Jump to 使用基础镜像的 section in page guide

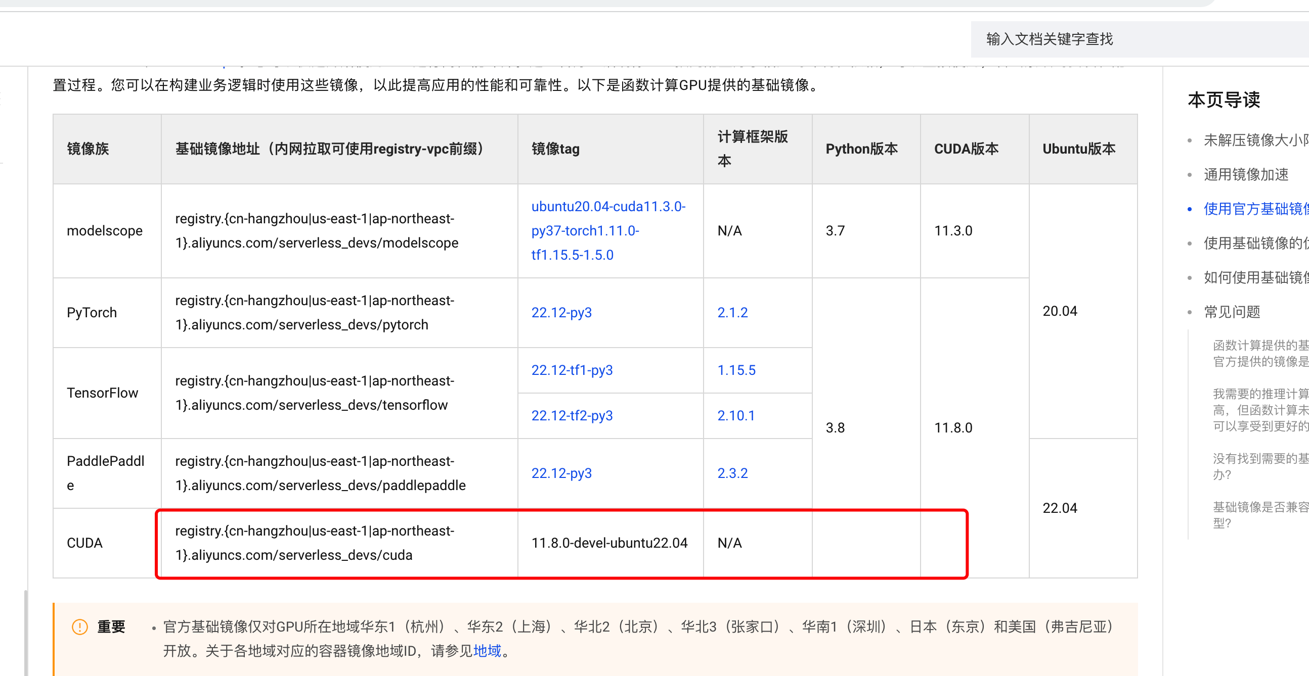(x=1256, y=243)
